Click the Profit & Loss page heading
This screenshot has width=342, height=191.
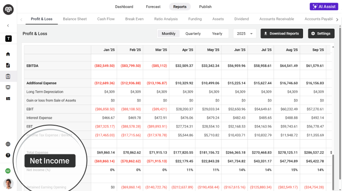pyautogui.click(x=35, y=34)
